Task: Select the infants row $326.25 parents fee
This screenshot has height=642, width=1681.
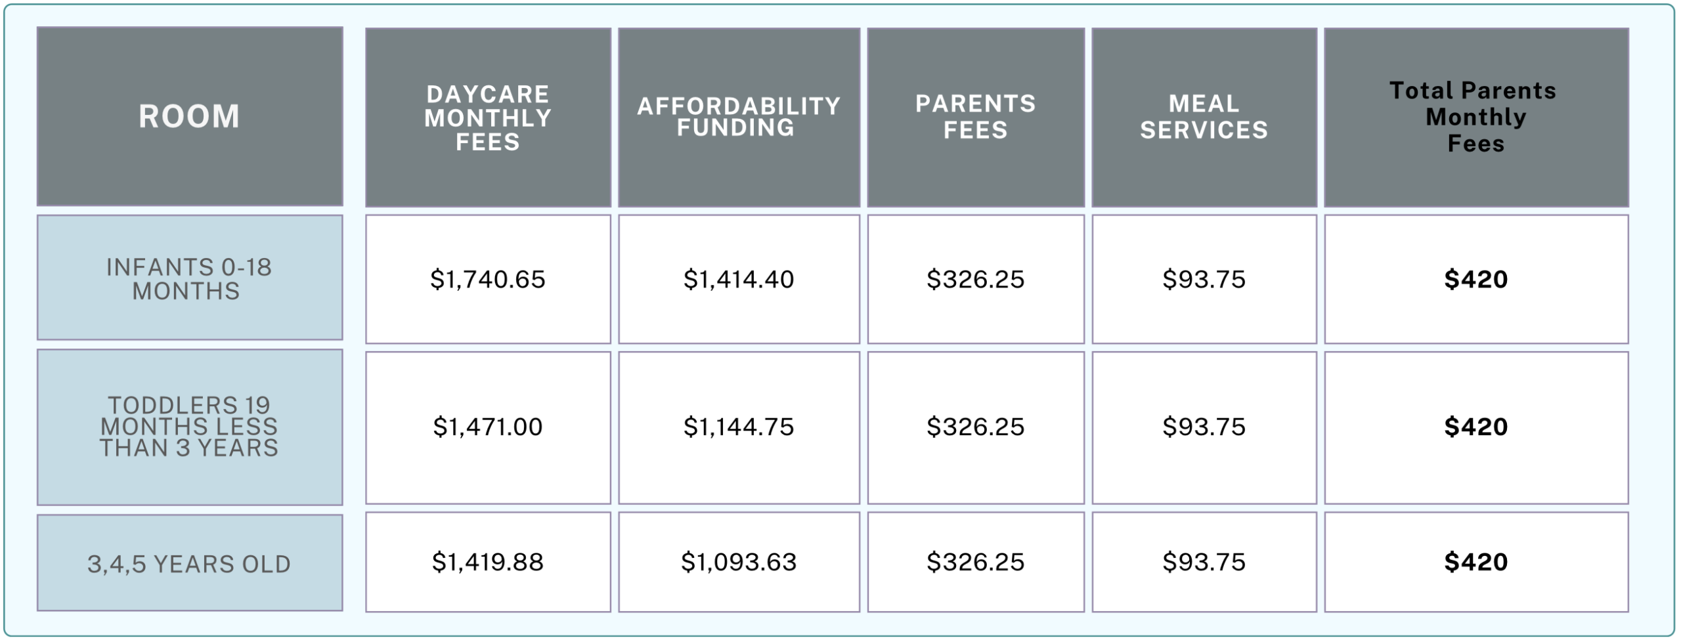Action: pos(976,279)
